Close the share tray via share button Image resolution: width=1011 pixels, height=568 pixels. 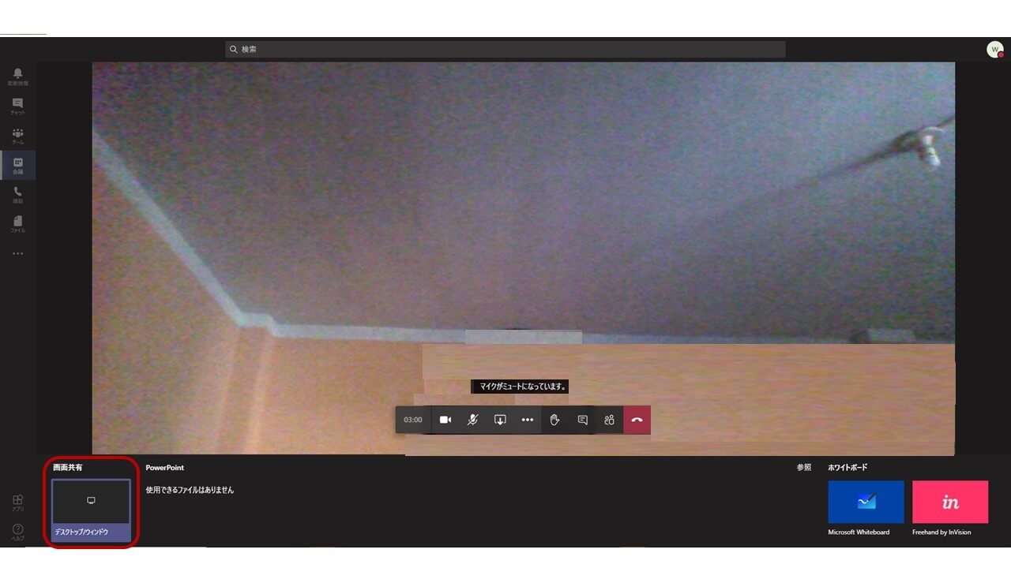click(x=500, y=420)
